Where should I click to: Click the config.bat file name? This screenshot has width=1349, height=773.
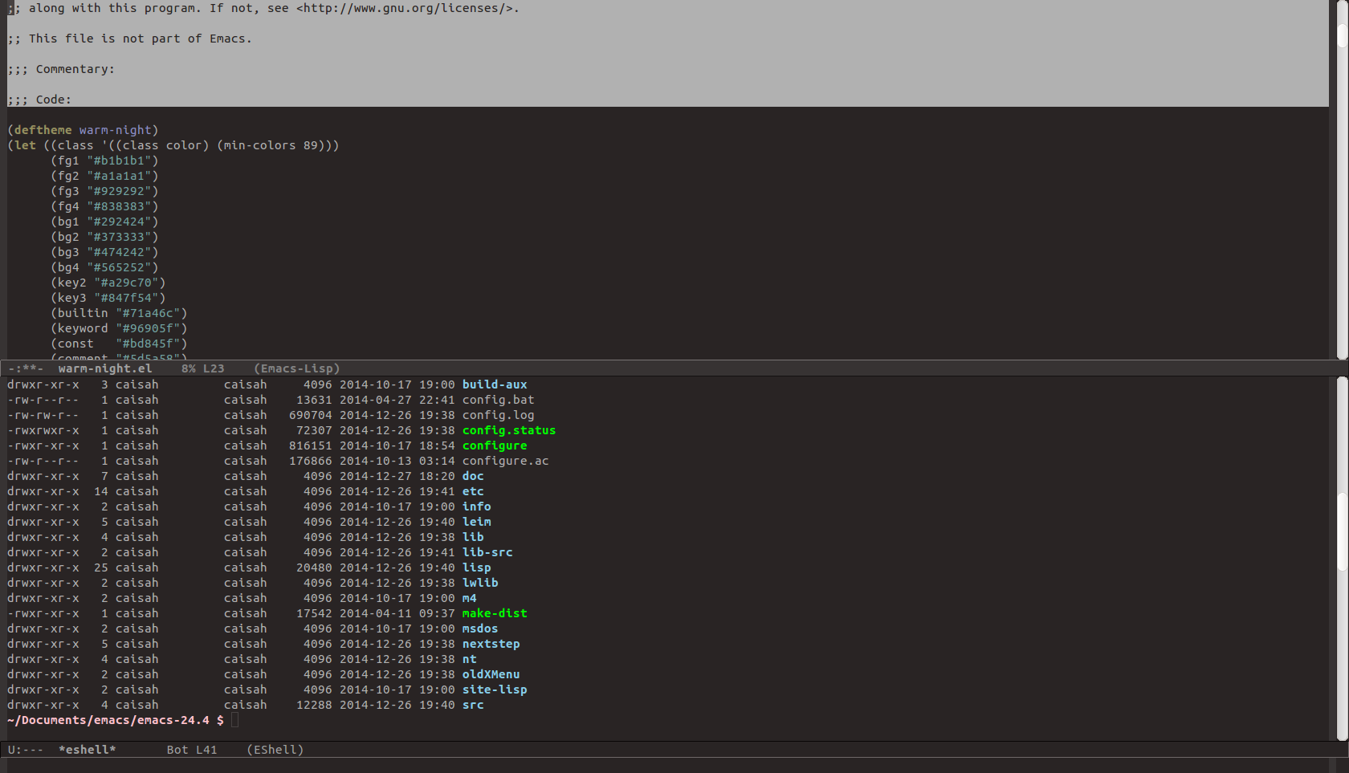(498, 400)
